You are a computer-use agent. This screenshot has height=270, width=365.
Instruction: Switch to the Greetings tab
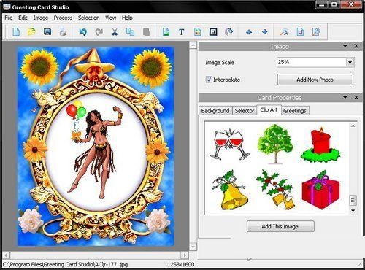[x=295, y=111]
